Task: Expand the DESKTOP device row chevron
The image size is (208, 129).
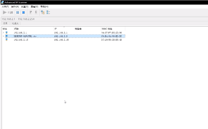Action: tap(3, 36)
